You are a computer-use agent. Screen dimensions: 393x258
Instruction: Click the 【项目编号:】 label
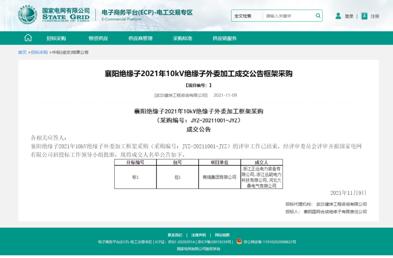coord(198,85)
